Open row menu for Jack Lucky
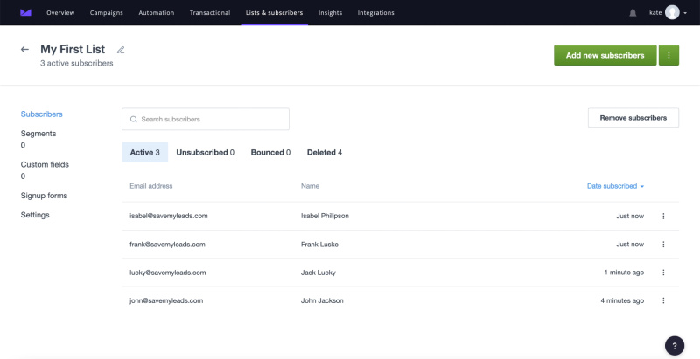 click(x=663, y=273)
